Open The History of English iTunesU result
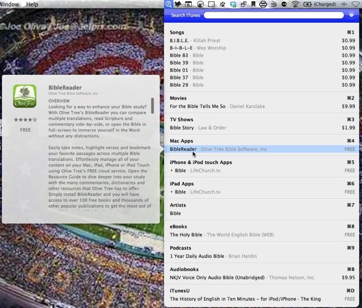 [262, 299]
